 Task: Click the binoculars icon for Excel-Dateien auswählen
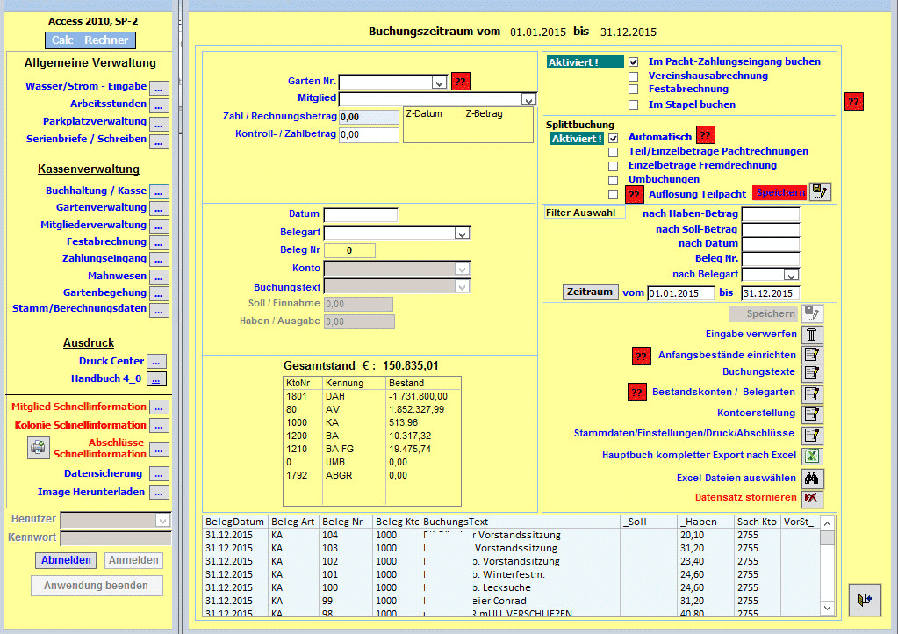[811, 478]
